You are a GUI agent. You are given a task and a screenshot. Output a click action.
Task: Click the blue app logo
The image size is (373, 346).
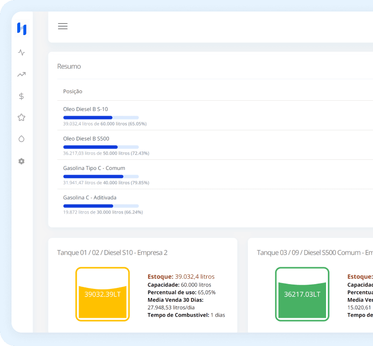coord(22,29)
